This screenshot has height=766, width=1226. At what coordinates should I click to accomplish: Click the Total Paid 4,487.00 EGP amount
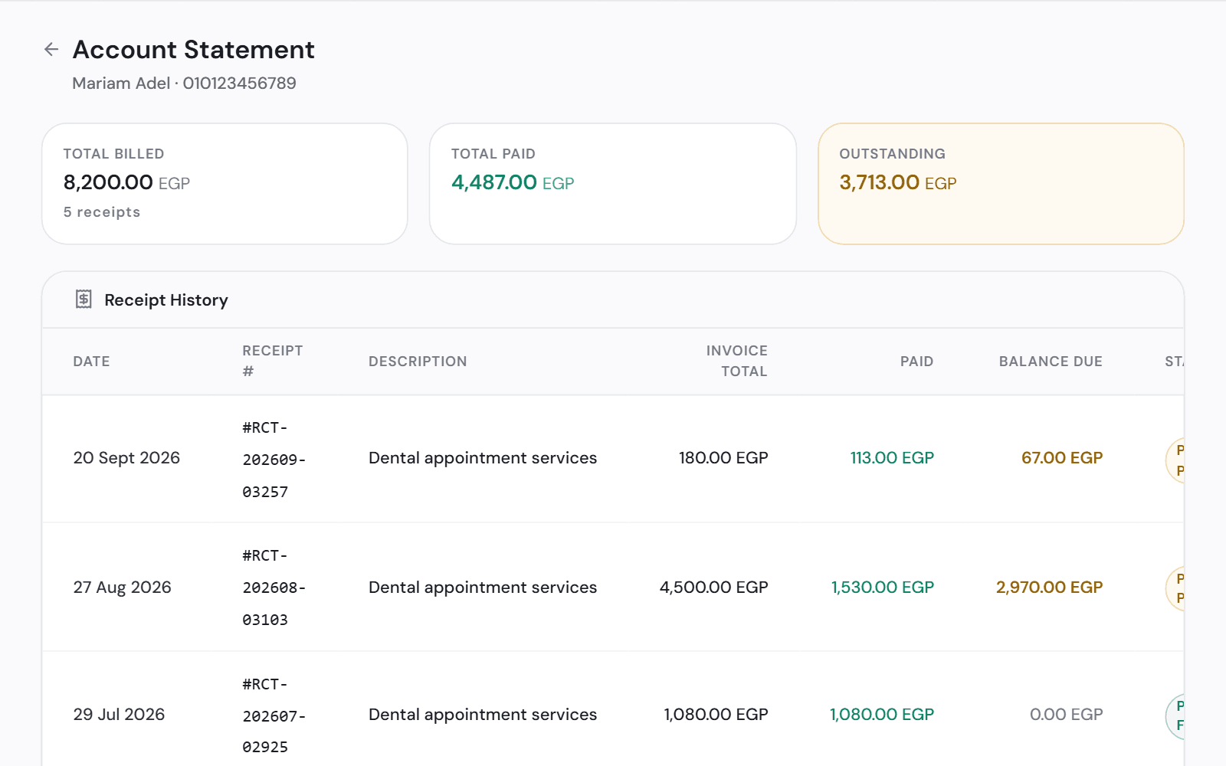point(513,182)
